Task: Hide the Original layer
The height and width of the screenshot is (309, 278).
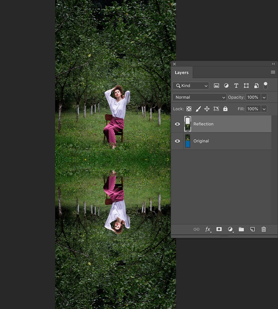Action: tap(178, 141)
